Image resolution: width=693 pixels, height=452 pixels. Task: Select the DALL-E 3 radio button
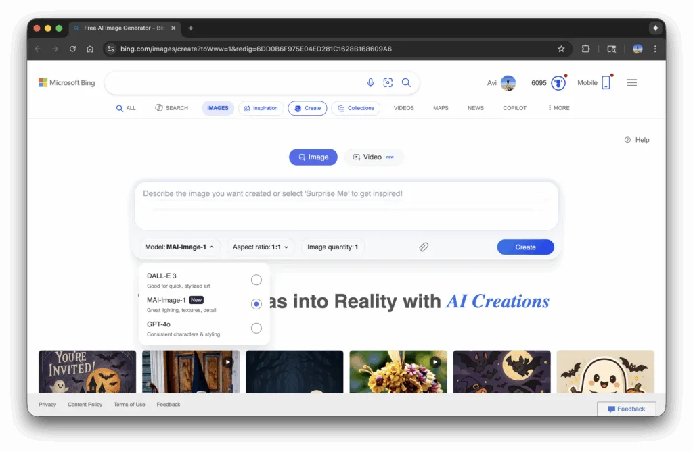[256, 280]
